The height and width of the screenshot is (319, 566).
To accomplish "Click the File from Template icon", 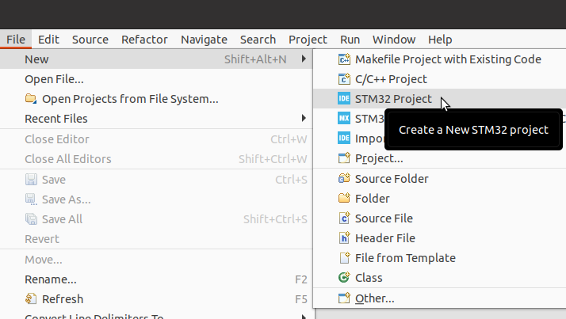I will tap(344, 258).
